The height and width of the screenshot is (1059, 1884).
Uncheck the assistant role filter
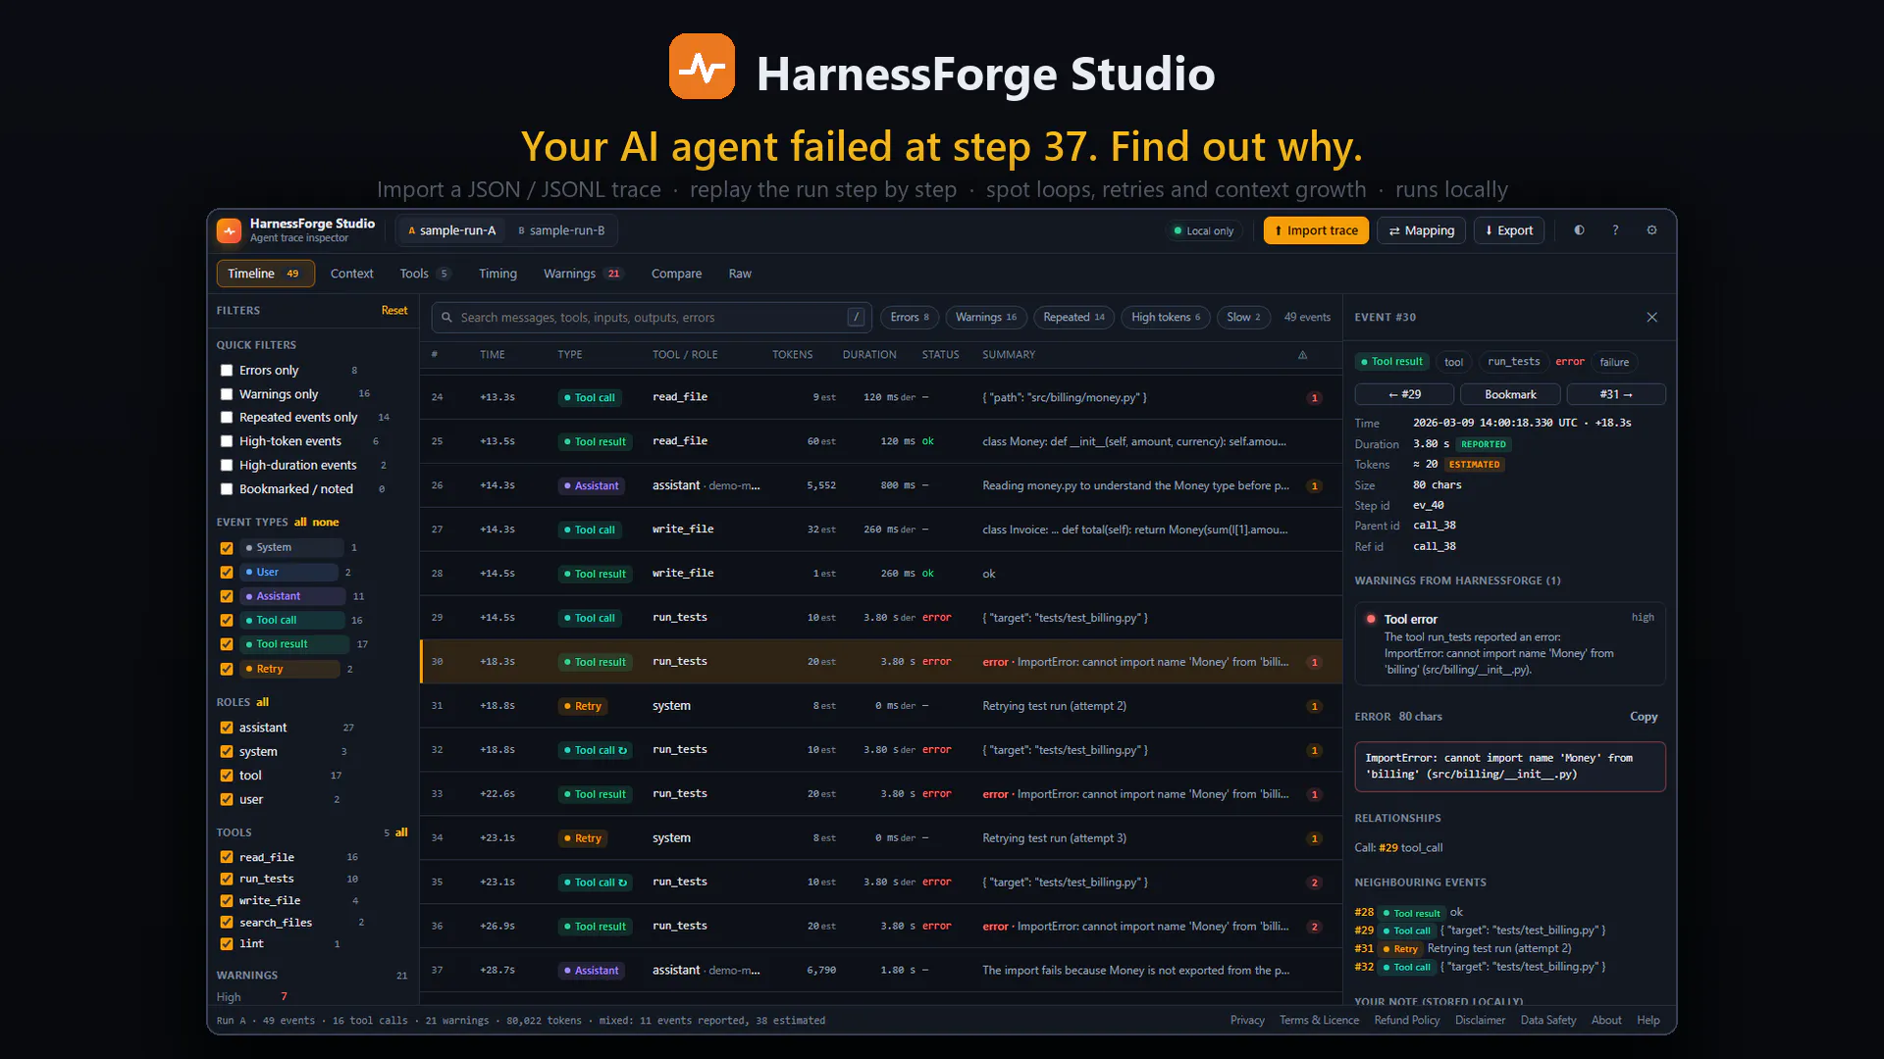(x=227, y=728)
